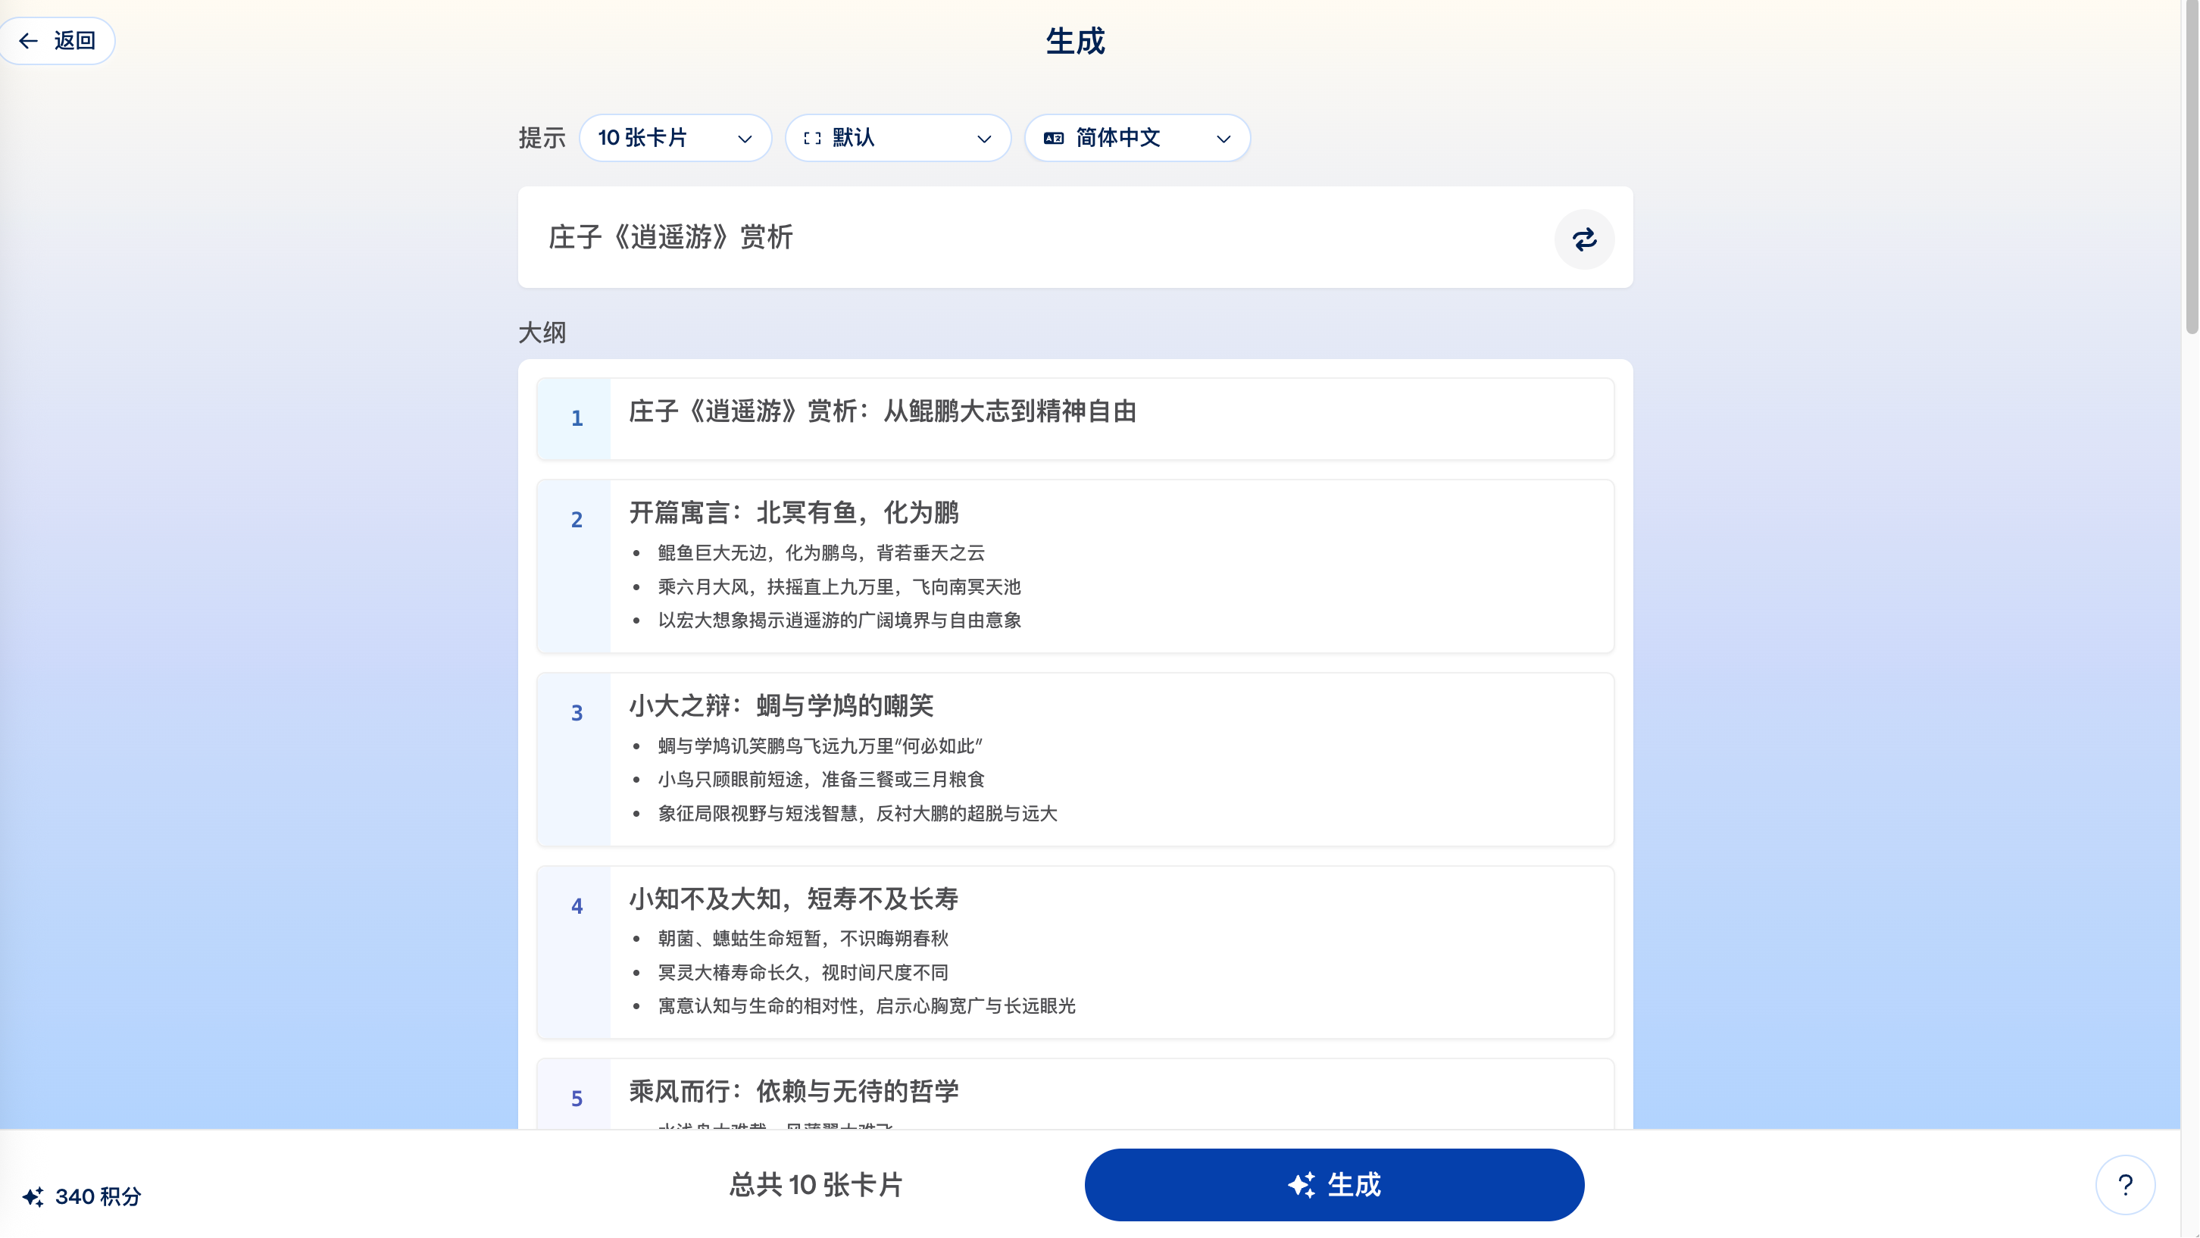Click card 2 title 开篇寓言
Image resolution: width=2200 pixels, height=1238 pixels.
[793, 513]
